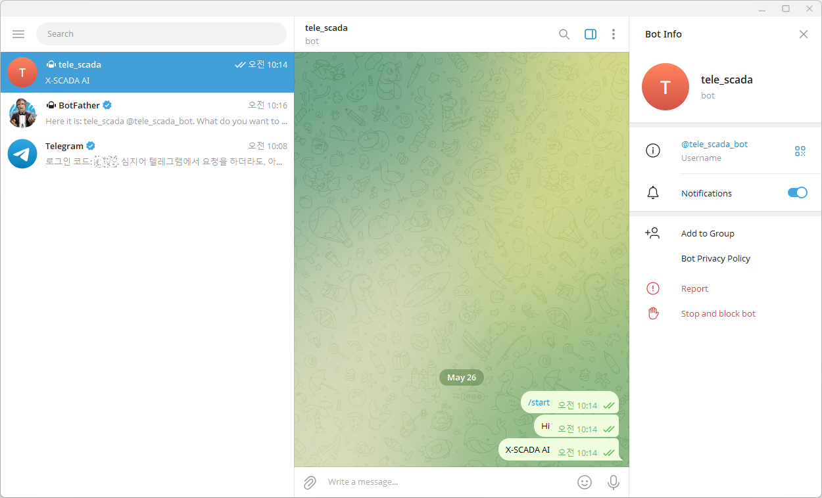This screenshot has width=822, height=498.
Task: Open the BotFather chat
Action: point(147,113)
